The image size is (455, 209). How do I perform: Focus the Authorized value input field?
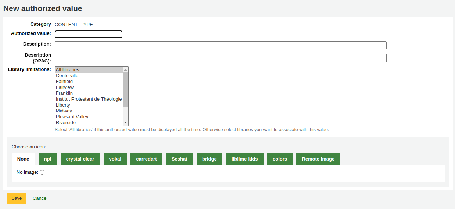coord(89,34)
